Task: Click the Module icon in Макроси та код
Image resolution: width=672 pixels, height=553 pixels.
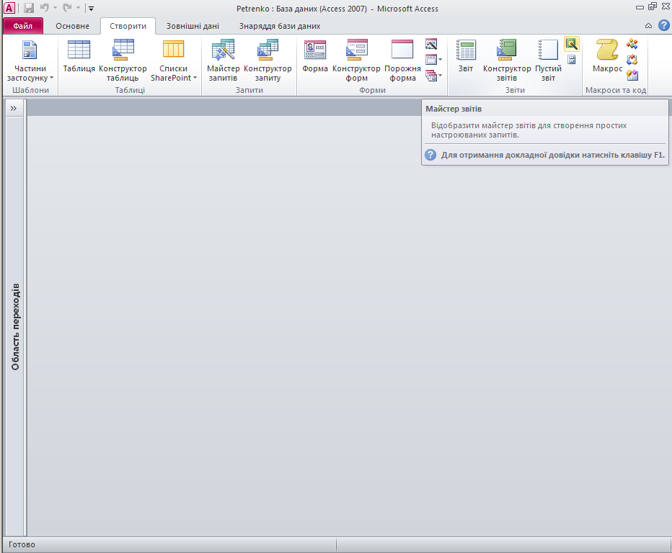Action: (632, 44)
